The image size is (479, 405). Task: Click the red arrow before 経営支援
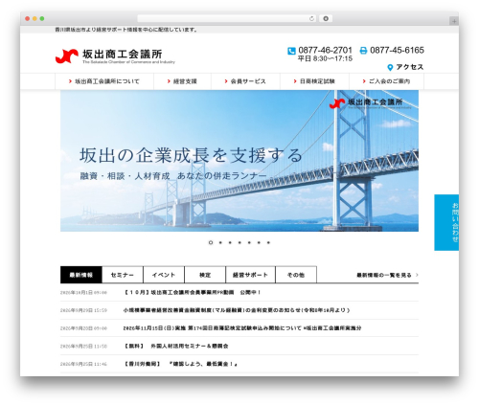(169, 81)
